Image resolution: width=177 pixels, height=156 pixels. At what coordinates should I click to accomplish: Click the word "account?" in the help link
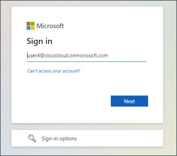coord(71,71)
